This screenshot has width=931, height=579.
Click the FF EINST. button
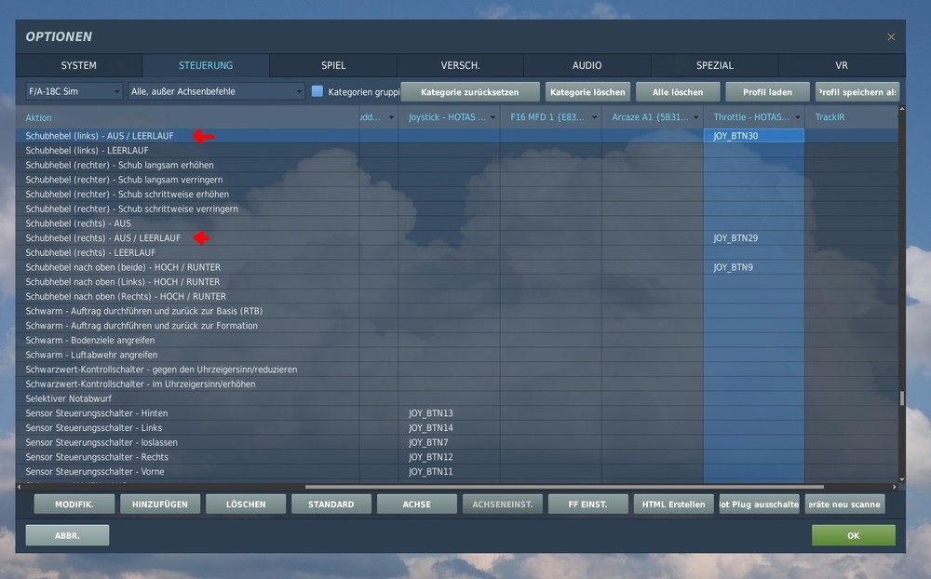(587, 505)
